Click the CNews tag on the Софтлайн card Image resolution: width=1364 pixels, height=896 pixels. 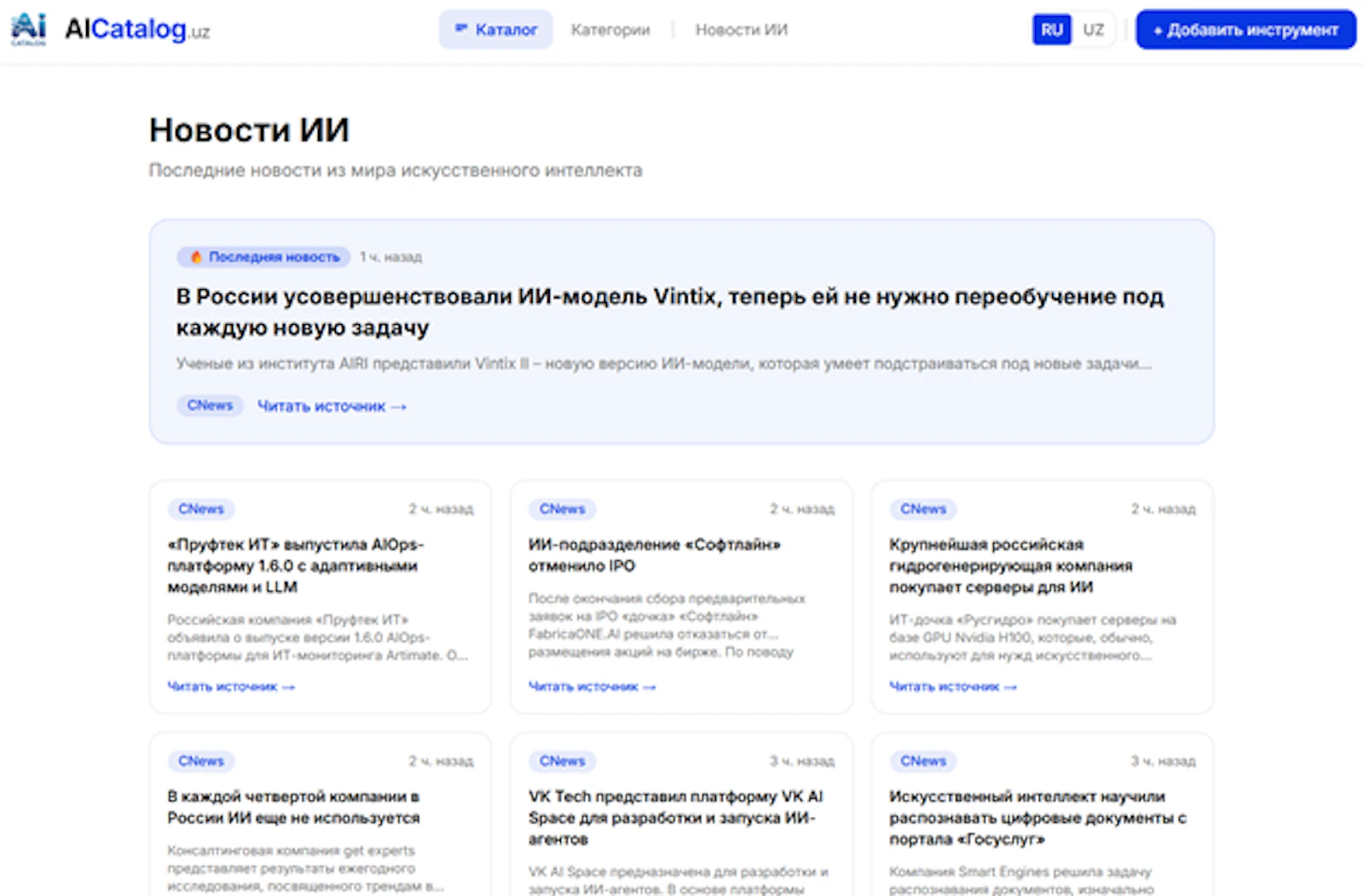[x=563, y=509]
